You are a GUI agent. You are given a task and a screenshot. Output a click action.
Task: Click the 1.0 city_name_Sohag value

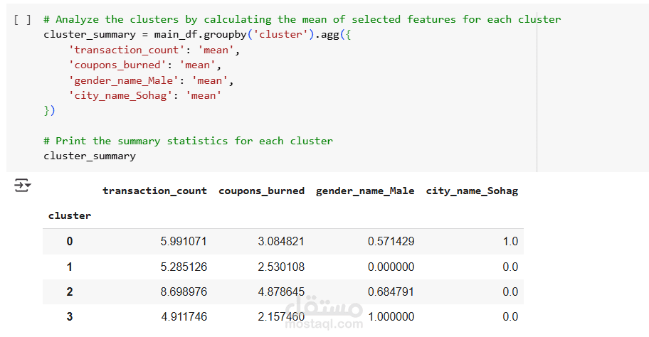coord(510,241)
